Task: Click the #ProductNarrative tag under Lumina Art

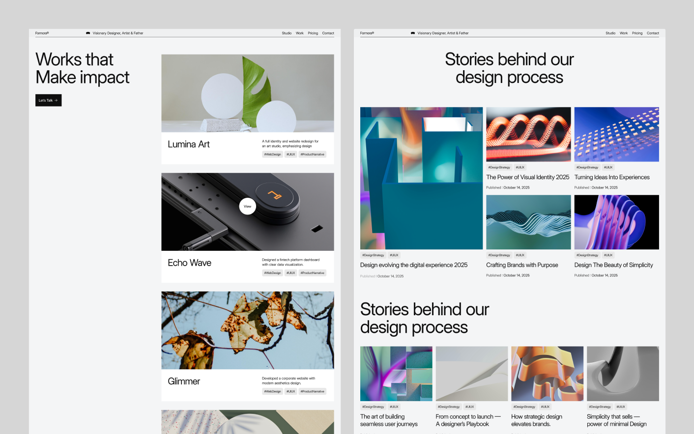Action: point(313,155)
